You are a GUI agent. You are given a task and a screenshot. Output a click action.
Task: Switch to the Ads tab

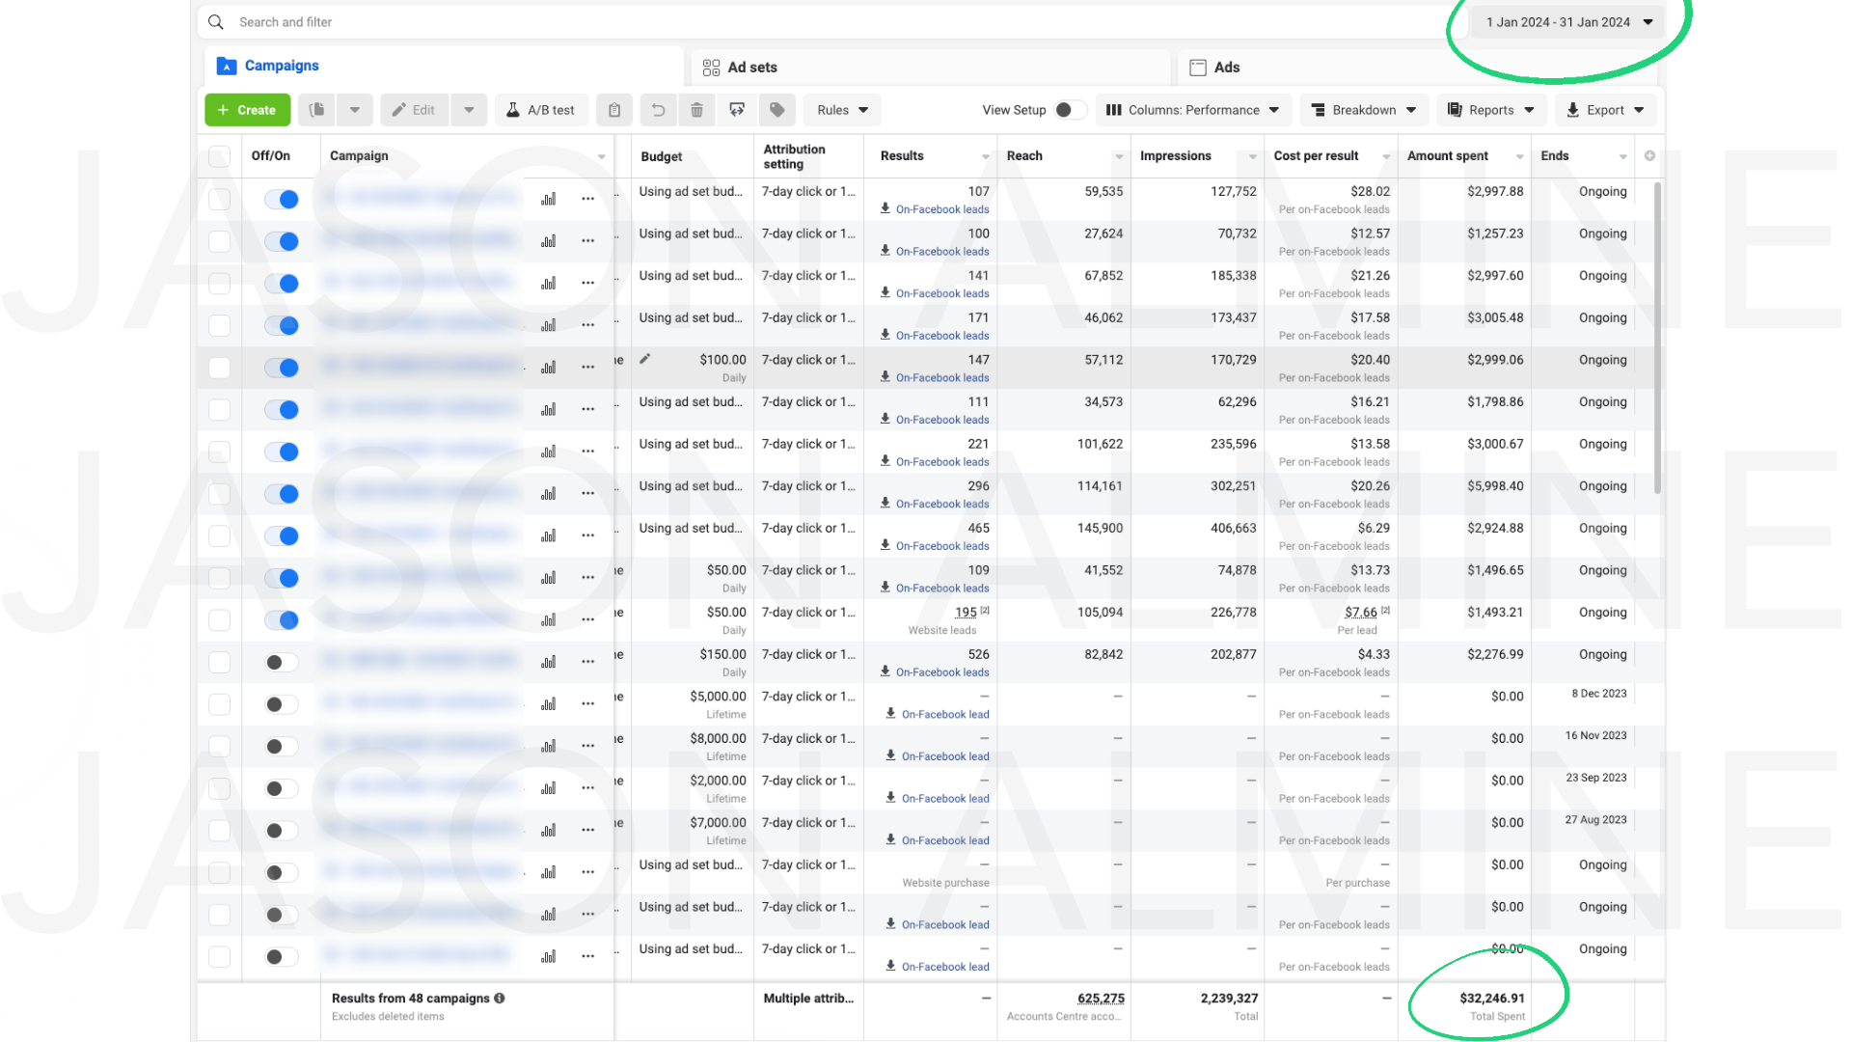[1215, 68]
